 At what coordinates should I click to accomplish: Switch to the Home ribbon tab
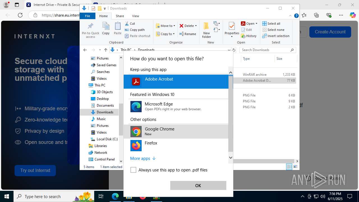[103, 16]
